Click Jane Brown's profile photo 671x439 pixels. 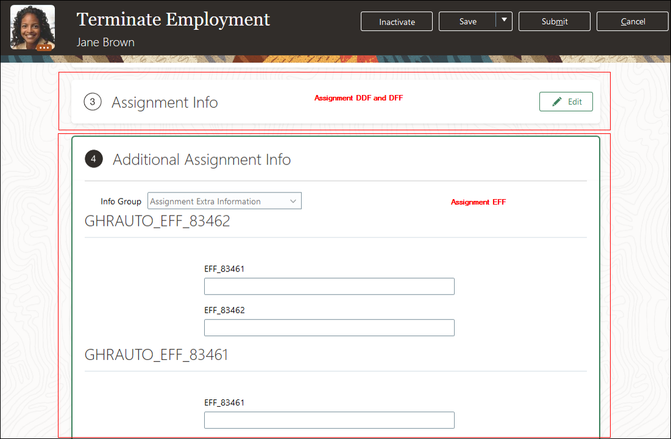click(x=32, y=25)
